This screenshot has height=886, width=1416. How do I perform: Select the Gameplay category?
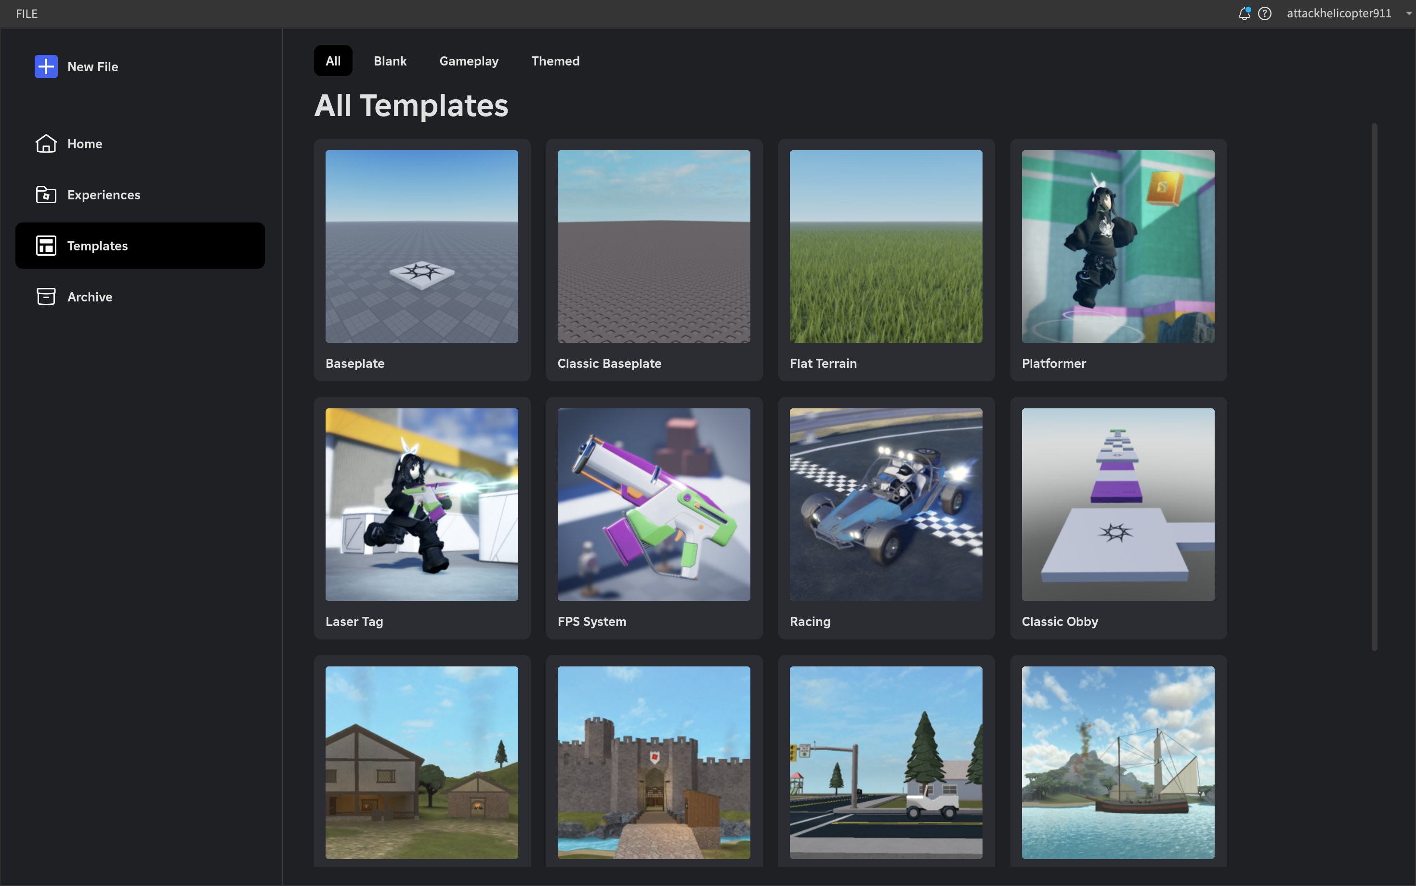pos(468,60)
